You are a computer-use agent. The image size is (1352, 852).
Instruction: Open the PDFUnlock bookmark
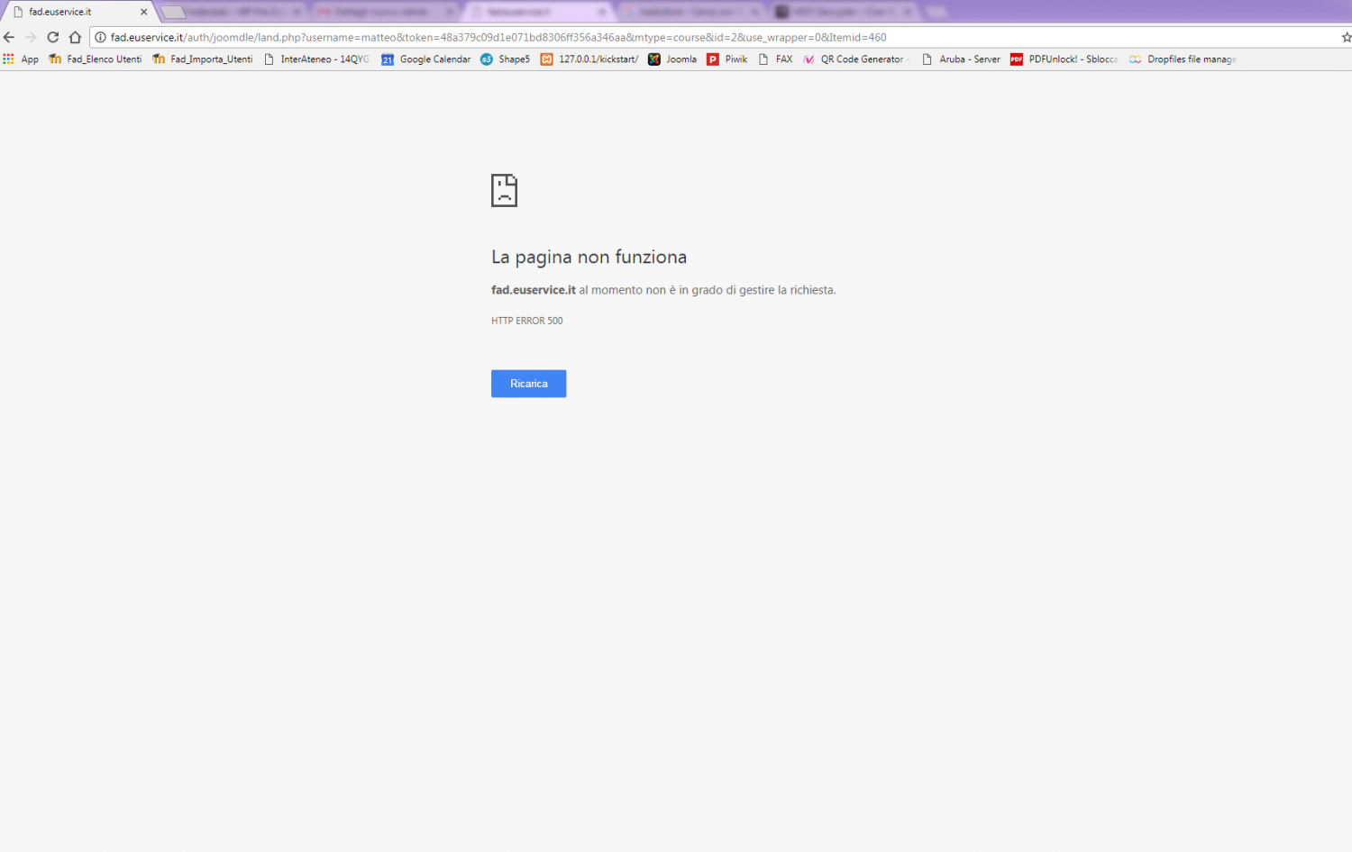click(1064, 59)
